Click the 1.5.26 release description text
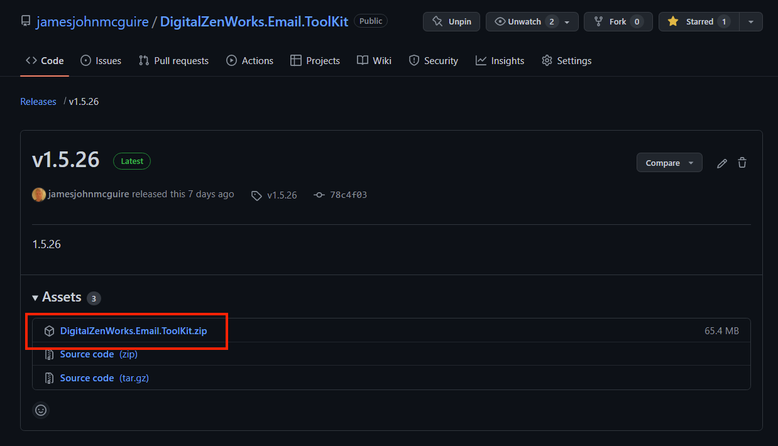 [x=47, y=244]
